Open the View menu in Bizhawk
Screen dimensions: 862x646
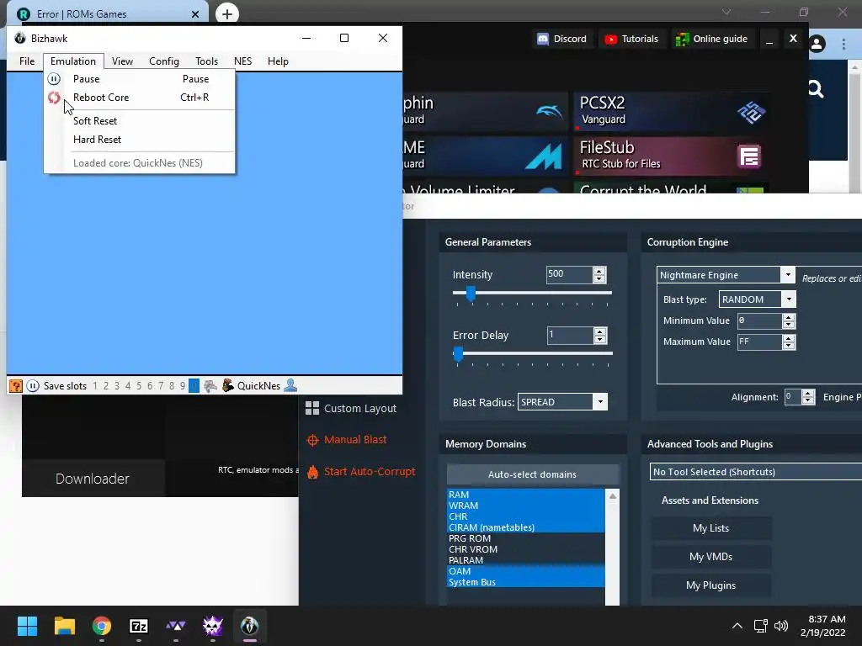123,61
